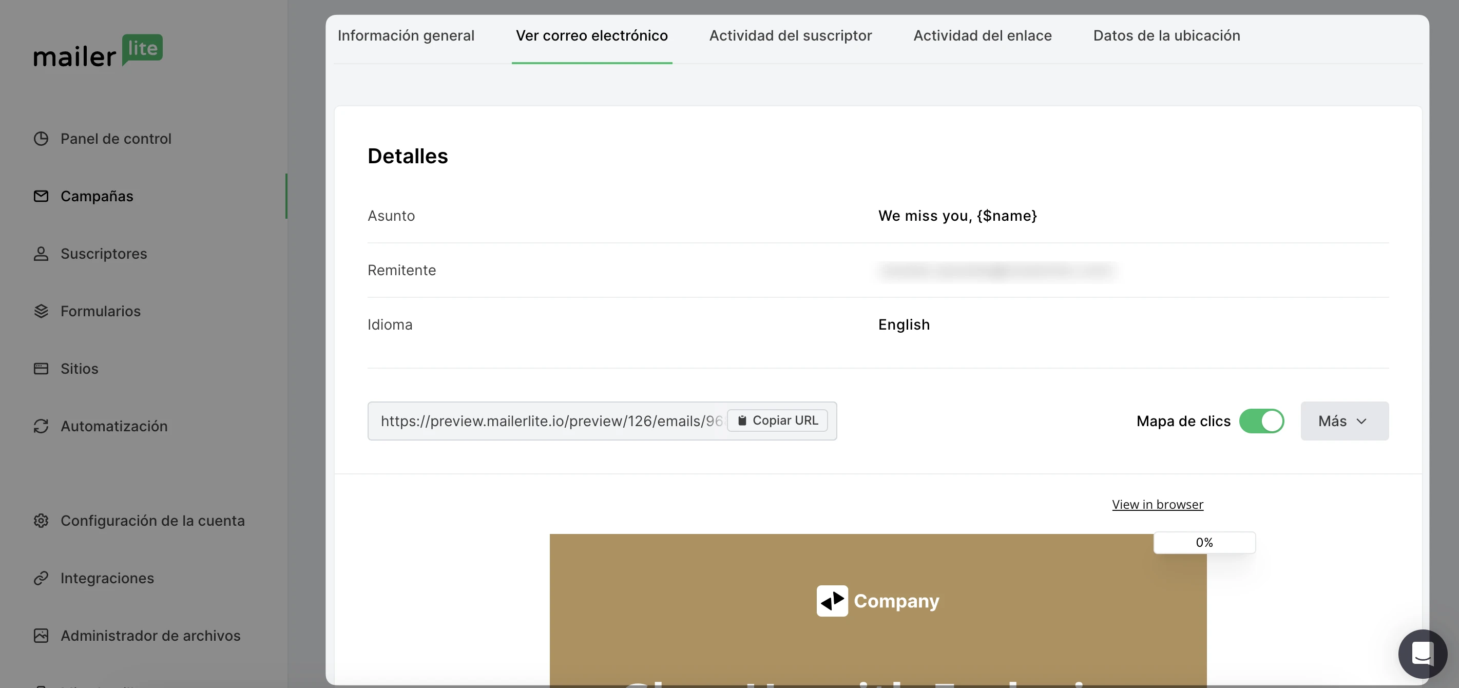
Task: Open the Panel de control clock icon
Action: [x=41, y=139]
